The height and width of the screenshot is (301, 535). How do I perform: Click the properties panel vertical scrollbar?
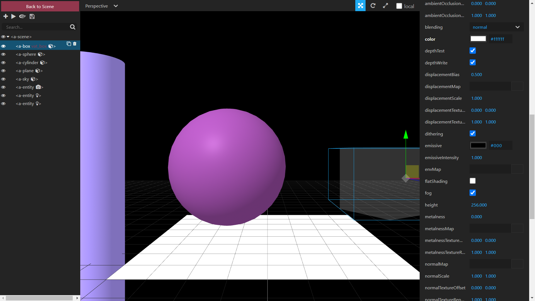pyautogui.click(x=532, y=167)
